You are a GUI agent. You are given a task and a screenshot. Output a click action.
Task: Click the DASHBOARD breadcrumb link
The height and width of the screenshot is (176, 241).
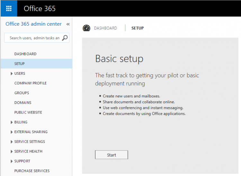105,28
